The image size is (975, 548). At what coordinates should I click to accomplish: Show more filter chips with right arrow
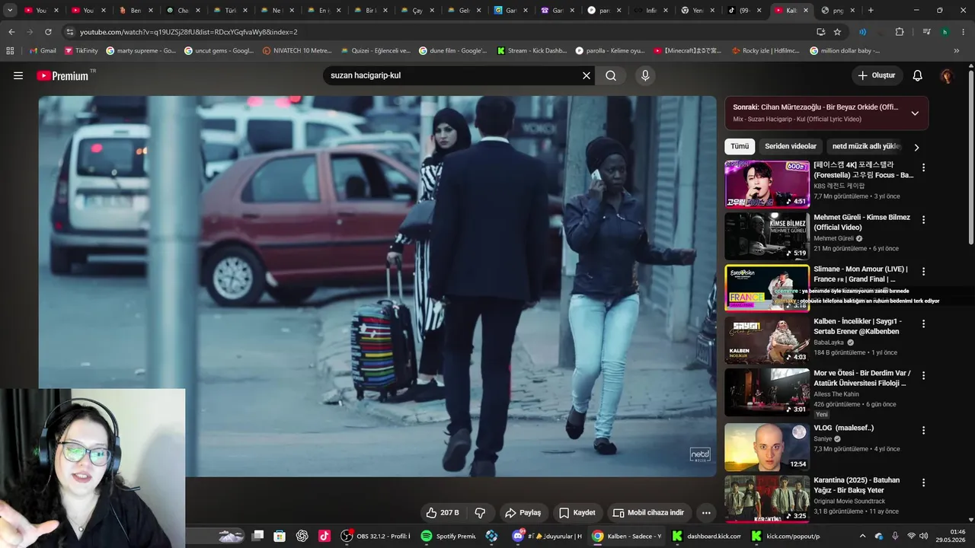(x=916, y=147)
